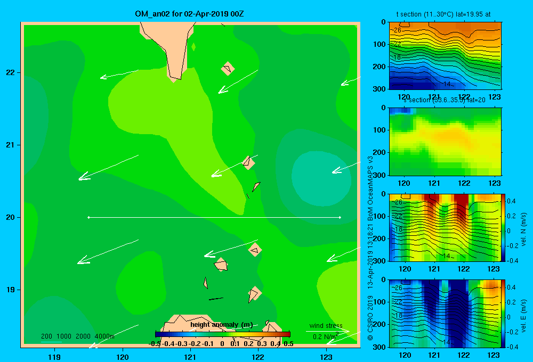This screenshot has width=533, height=362.
Task: Click the "26" contour label in the temperature section
Action: click(x=398, y=30)
